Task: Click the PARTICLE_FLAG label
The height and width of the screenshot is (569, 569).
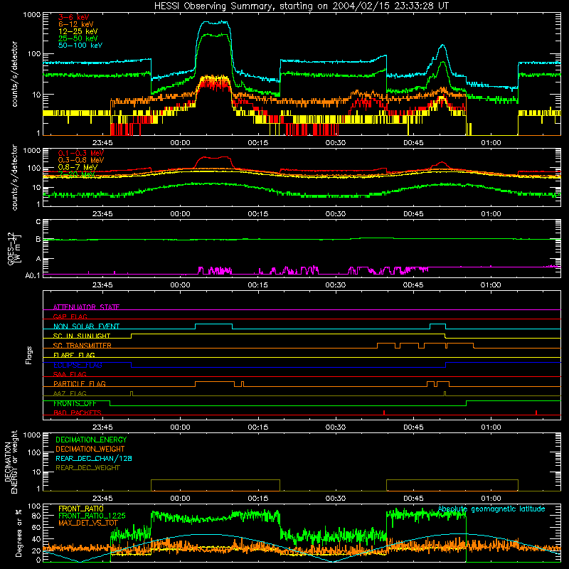Action: pyautogui.click(x=80, y=383)
